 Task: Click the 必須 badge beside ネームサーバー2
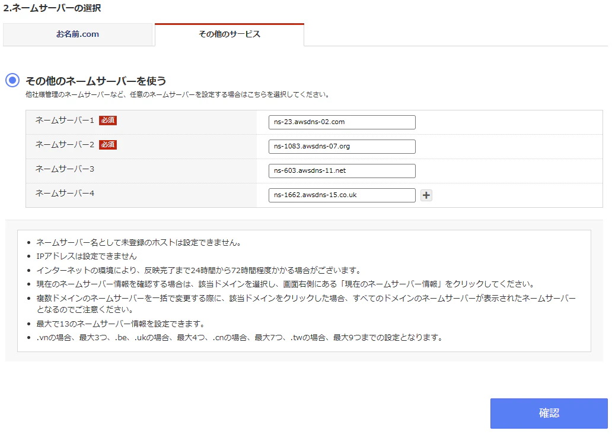(x=108, y=144)
